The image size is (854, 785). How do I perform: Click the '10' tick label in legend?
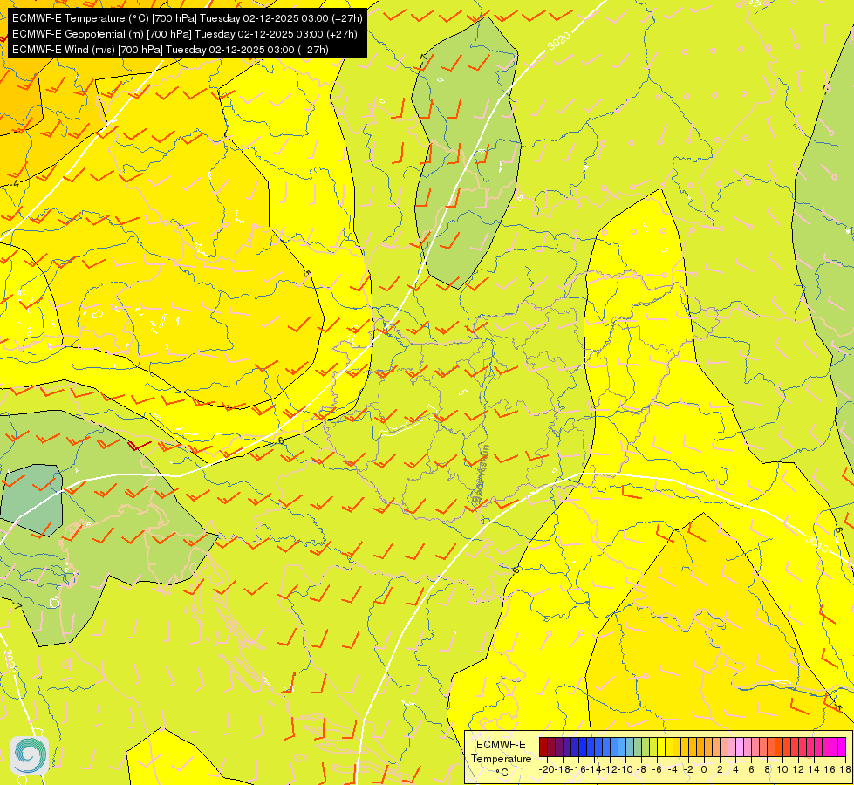pos(782,770)
